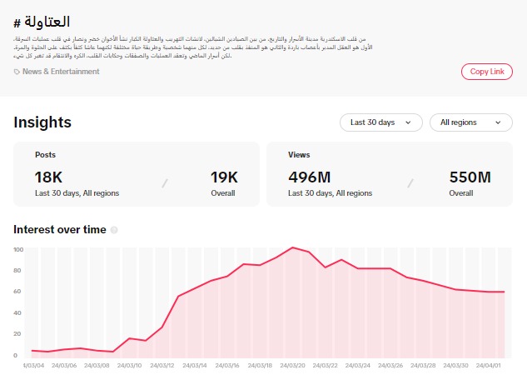Click the 496M views figure

pos(310,177)
